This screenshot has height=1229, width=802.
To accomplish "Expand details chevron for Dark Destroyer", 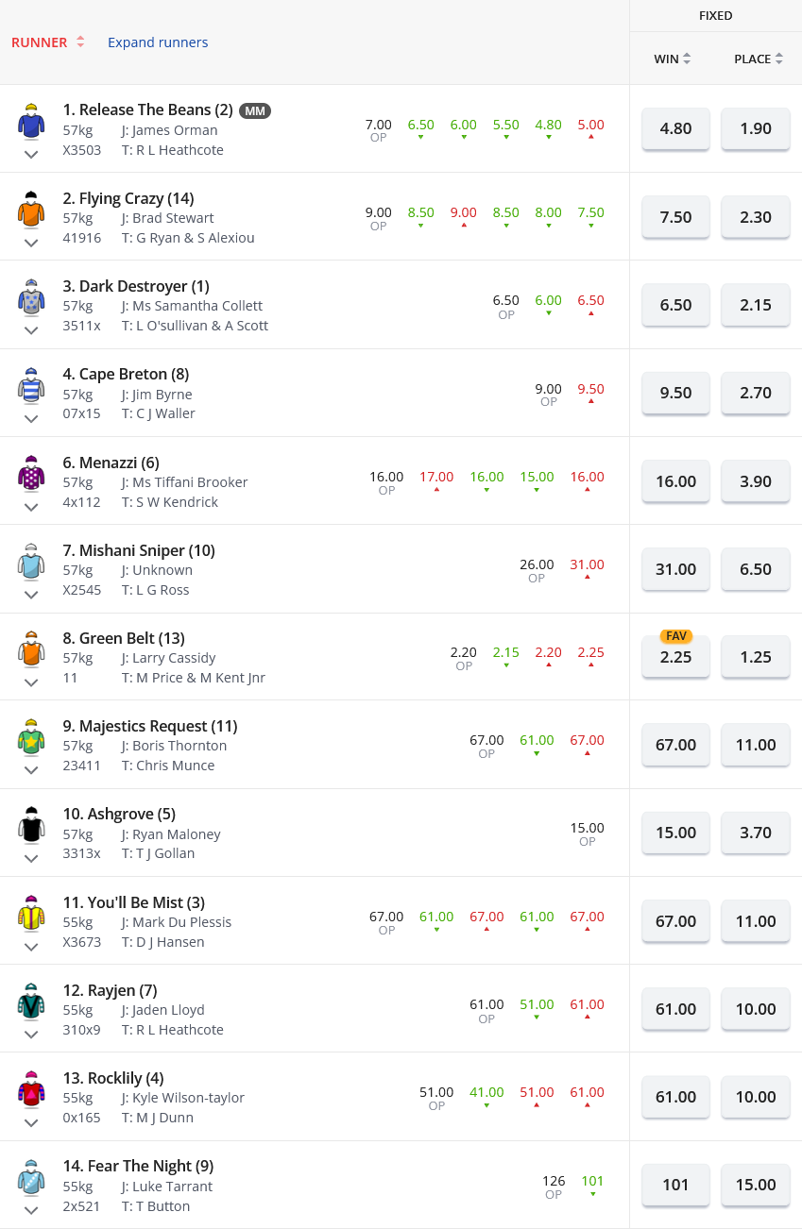I will tap(31, 330).
